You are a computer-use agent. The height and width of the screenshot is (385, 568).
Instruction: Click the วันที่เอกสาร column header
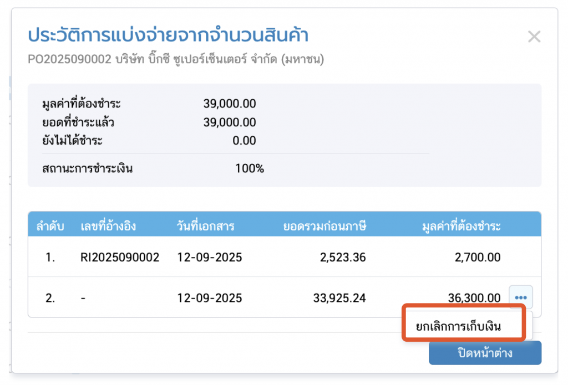coord(205,226)
